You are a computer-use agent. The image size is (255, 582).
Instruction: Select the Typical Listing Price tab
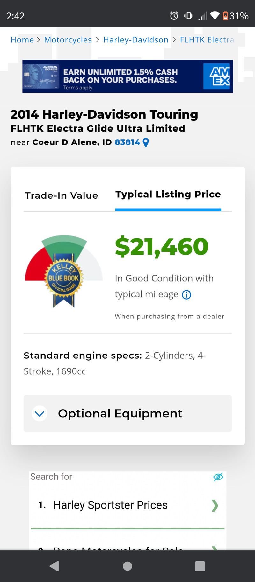[168, 195]
